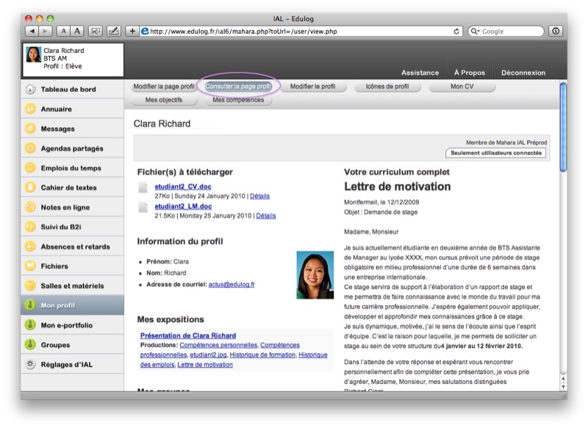Viewport: 588px width, 428px height.
Task: Select the Consulter la page profil tab
Action: (x=238, y=86)
